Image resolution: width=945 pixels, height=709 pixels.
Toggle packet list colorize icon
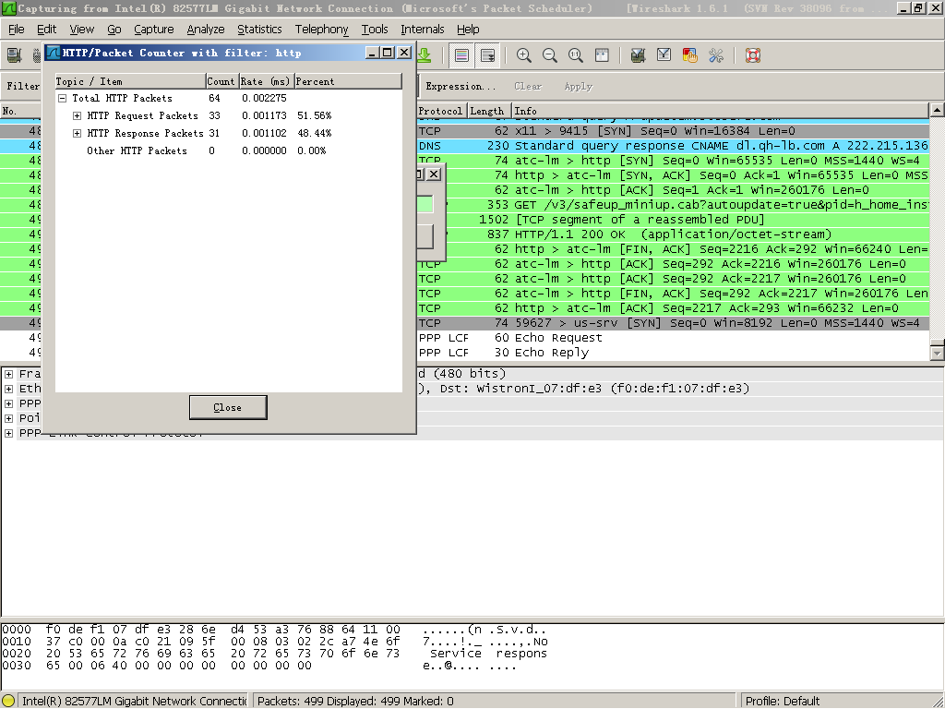461,55
